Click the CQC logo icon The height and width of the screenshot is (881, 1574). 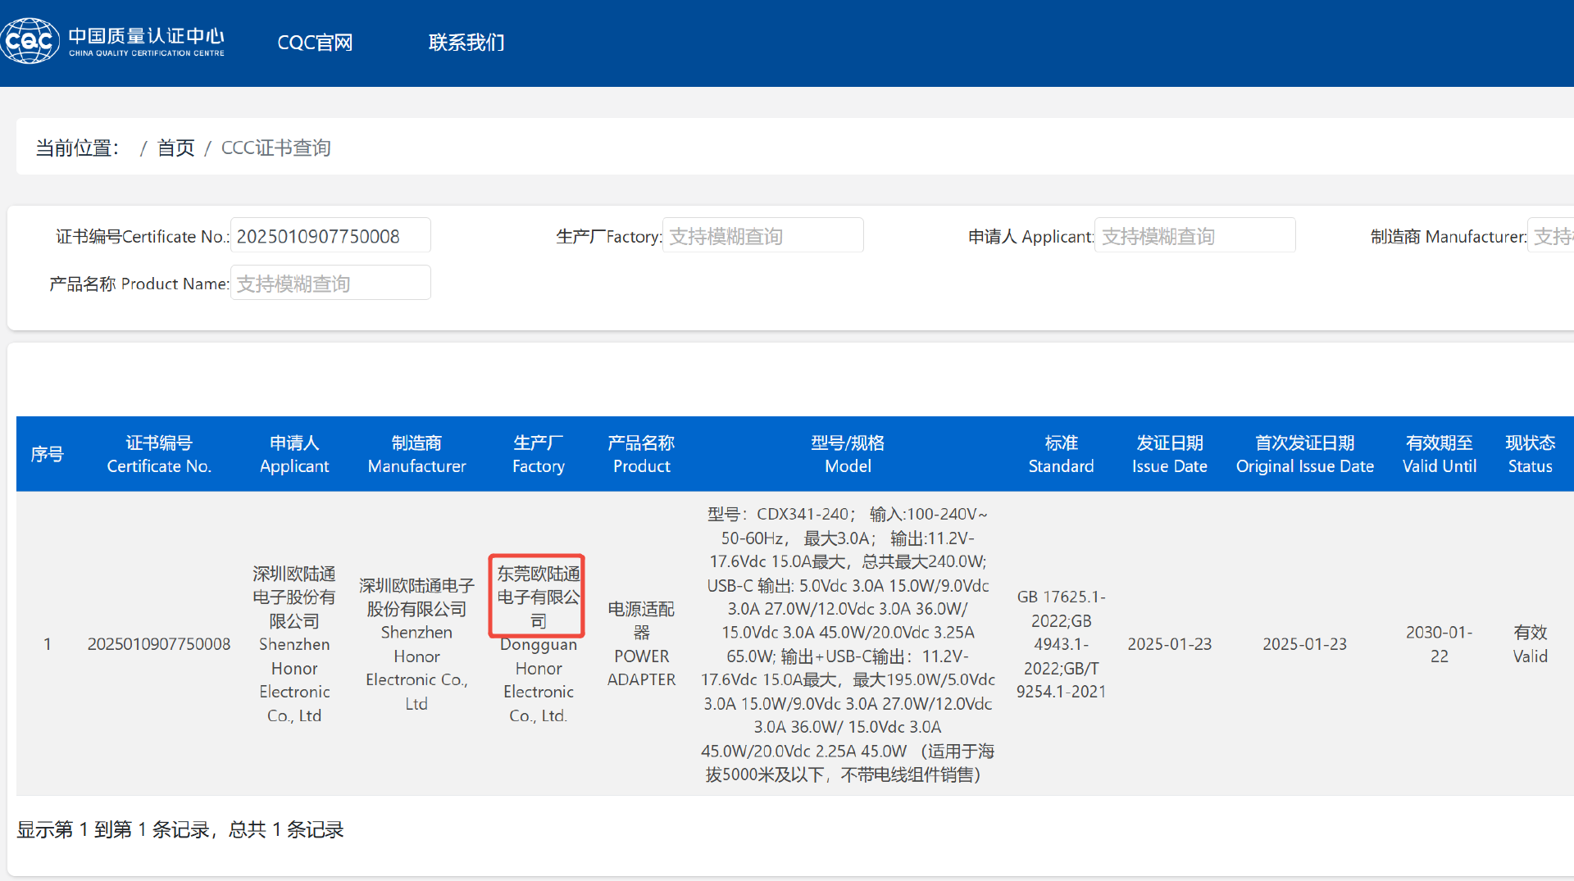coord(30,41)
